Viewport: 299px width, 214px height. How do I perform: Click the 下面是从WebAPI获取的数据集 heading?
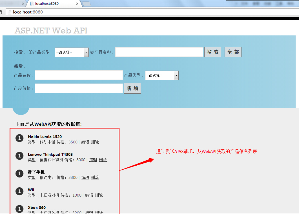click(48, 124)
